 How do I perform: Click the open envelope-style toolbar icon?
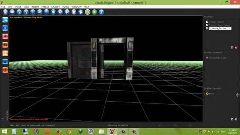pyautogui.click(x=12, y=12)
